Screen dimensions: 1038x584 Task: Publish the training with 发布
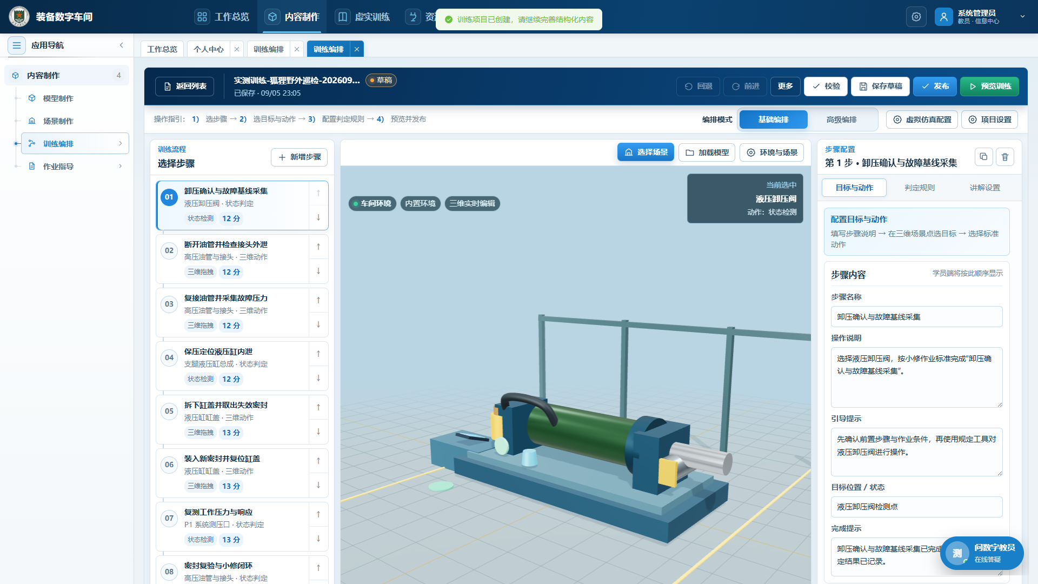(x=935, y=87)
